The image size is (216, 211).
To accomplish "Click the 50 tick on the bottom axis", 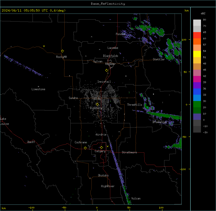I will [129, 207].
